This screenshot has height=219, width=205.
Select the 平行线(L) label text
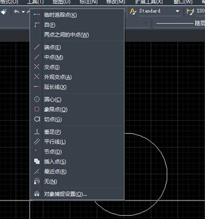coord(55,142)
